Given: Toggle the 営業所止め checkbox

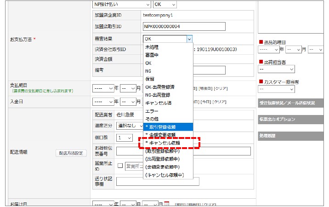Looking at the screenshot, I should [x=120, y=166].
